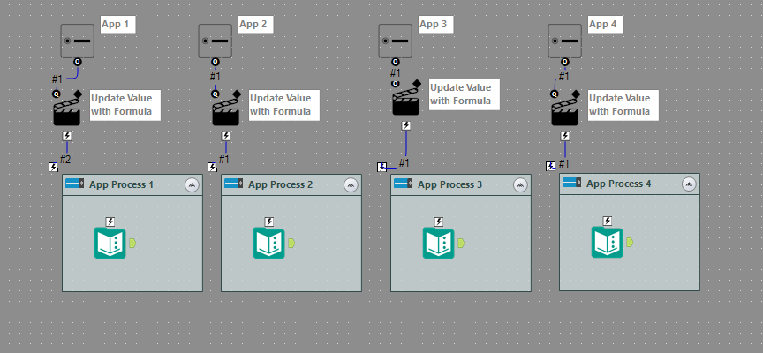Collapse the App Process 1 container
This screenshot has width=763, height=353.
pos(192,185)
